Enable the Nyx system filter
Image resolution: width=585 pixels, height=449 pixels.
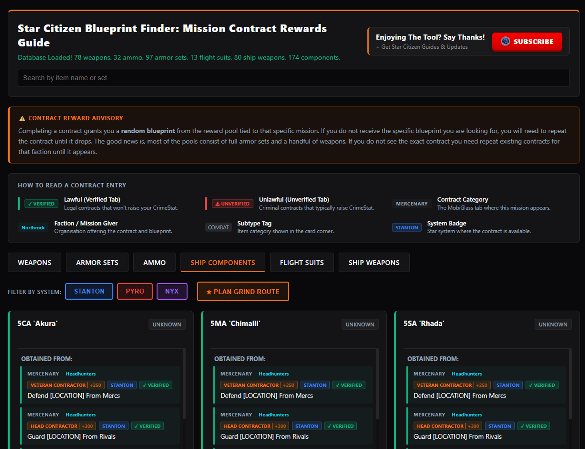(x=172, y=291)
